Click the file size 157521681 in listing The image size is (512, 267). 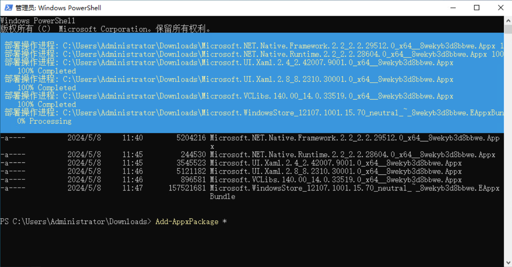[187, 188]
